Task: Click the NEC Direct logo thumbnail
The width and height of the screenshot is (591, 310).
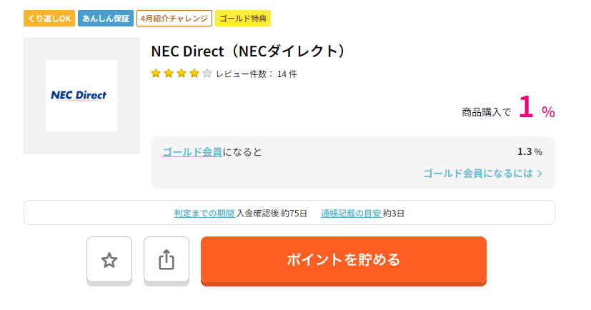Action: 81,96
